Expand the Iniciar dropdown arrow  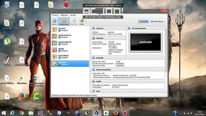tap(86, 22)
